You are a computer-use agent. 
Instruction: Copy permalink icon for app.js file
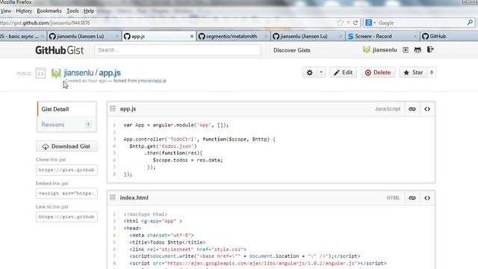[412, 109]
